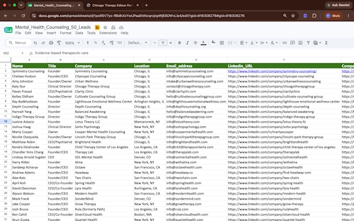354x221 pixels.
Task: Click the font size field
Action: click(x=163, y=43)
